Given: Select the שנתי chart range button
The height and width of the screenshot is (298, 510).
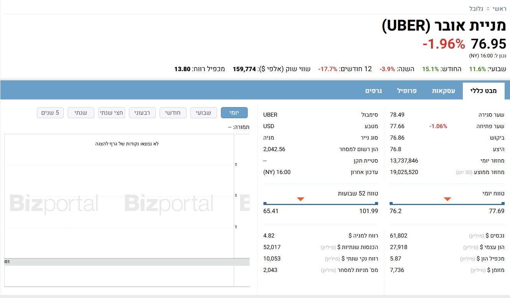Looking at the screenshot, I should (81, 113).
